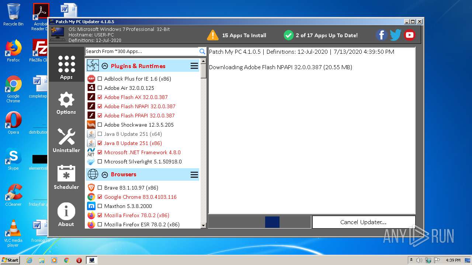This screenshot has width=472, height=265.
Task: Click the taskbar clock showing 4:39 PM
Action: [x=453, y=260]
